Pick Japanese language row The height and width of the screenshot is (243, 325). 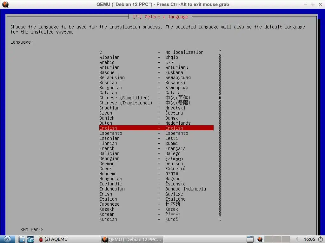[x=156, y=204]
